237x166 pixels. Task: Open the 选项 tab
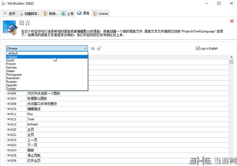point(9,13)
